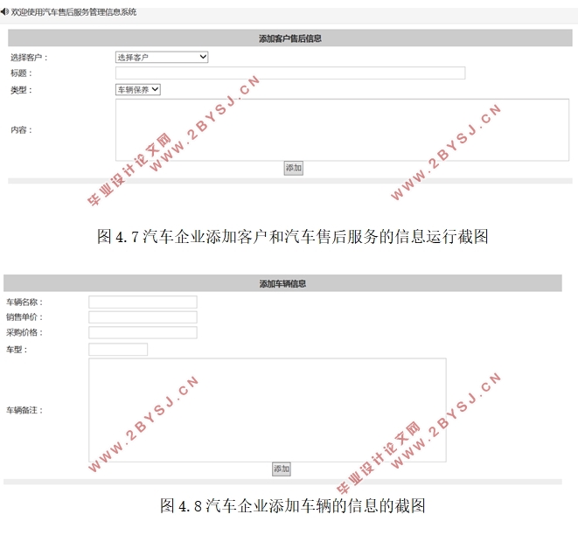Select the 车辆名称 input field

tap(143, 302)
